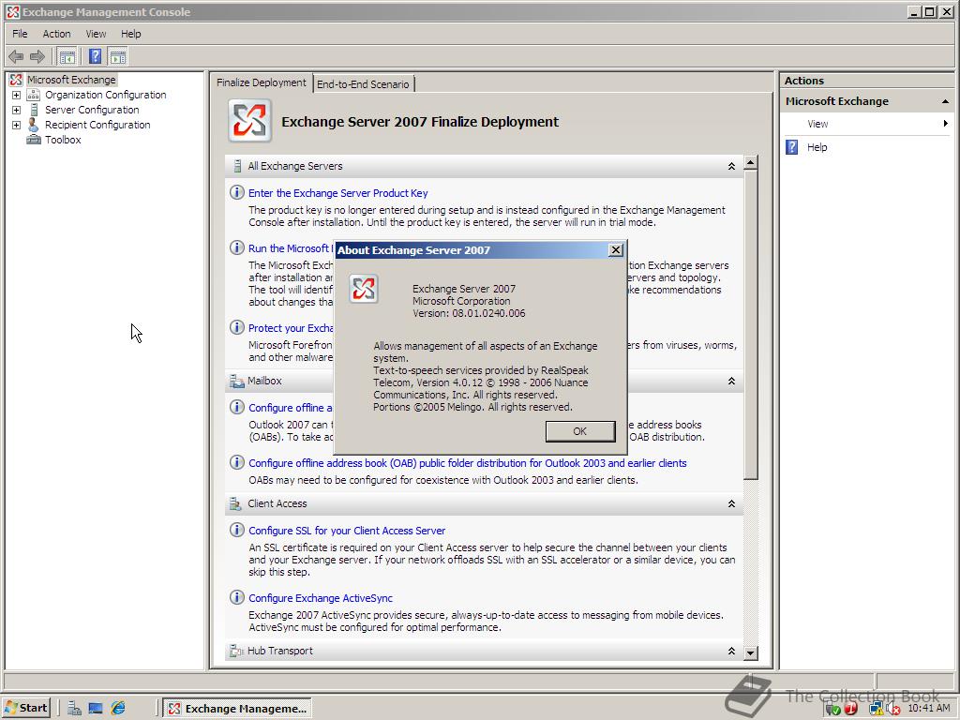Viewport: 960px width, 720px height.
Task: Click the Forward arrow in the toolbar
Action: pos(37,57)
